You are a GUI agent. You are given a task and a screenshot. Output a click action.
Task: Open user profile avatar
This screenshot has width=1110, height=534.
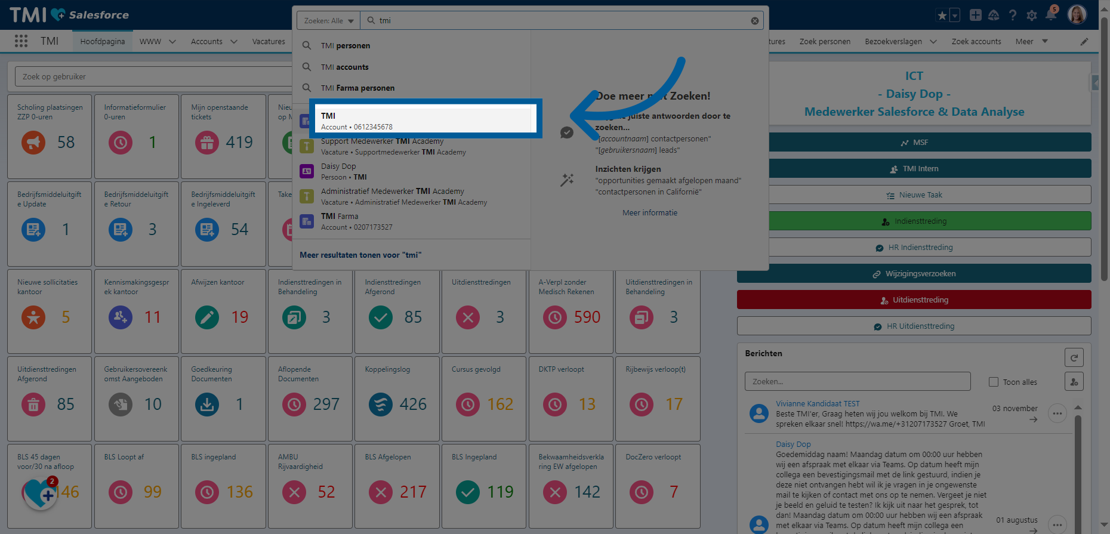tap(1077, 15)
